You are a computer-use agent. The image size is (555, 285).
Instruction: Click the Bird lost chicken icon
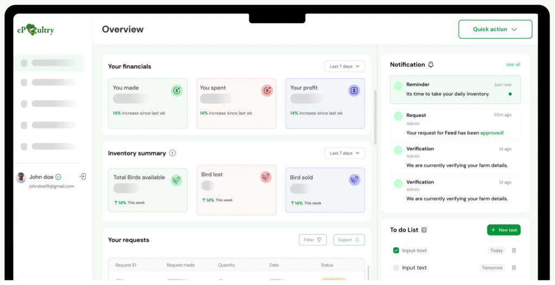(x=266, y=177)
